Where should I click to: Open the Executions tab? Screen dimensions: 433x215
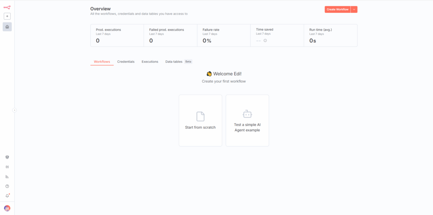[x=150, y=62]
